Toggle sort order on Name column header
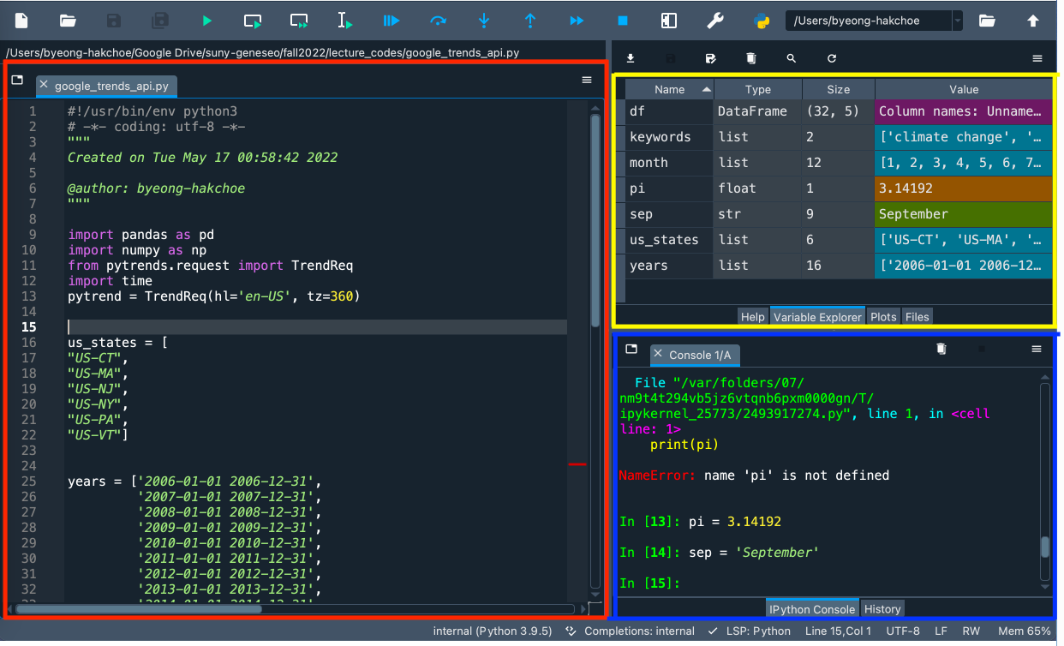 pos(670,89)
